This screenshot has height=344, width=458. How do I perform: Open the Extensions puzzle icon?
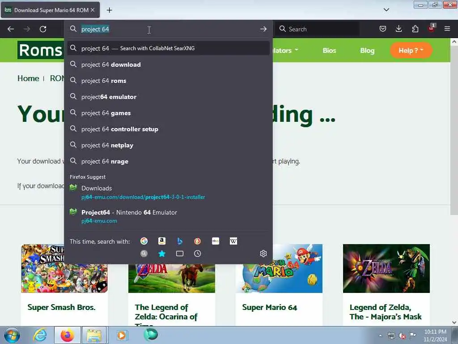pos(415,29)
